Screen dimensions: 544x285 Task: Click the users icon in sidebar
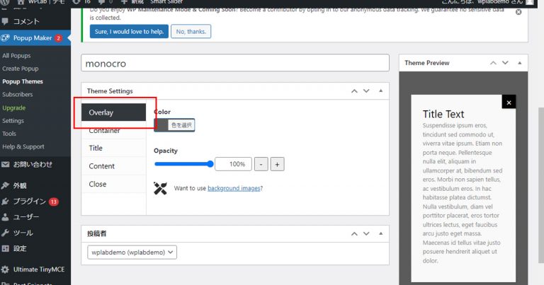pos(6,217)
